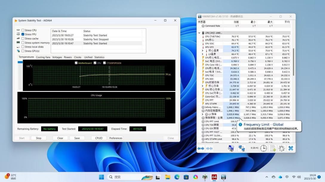Uncheck the Stress FPU option
Viewport: 325px width, 182px height.
pos(23,34)
